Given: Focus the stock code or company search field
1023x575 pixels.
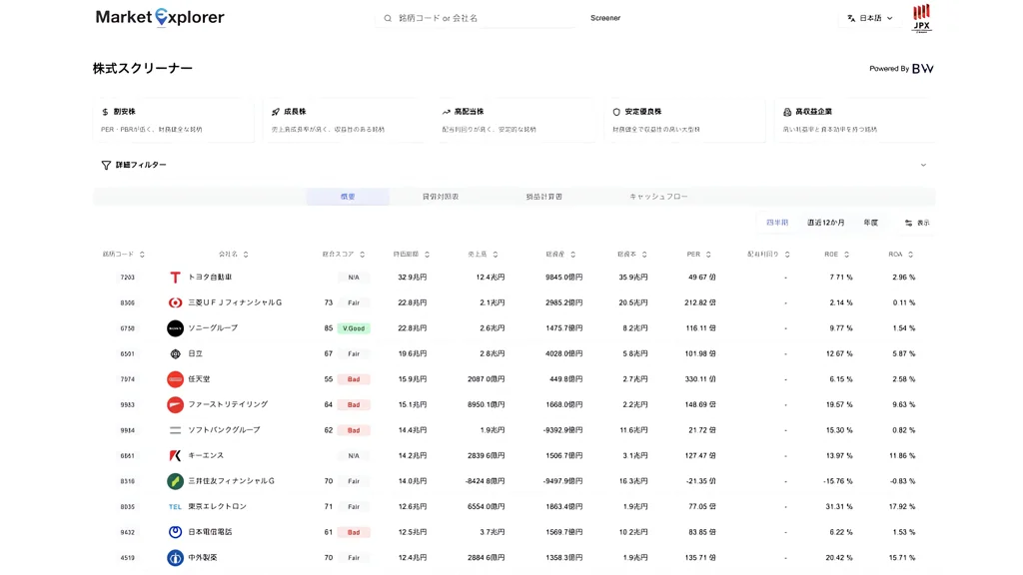Looking at the screenshot, I should [476, 18].
